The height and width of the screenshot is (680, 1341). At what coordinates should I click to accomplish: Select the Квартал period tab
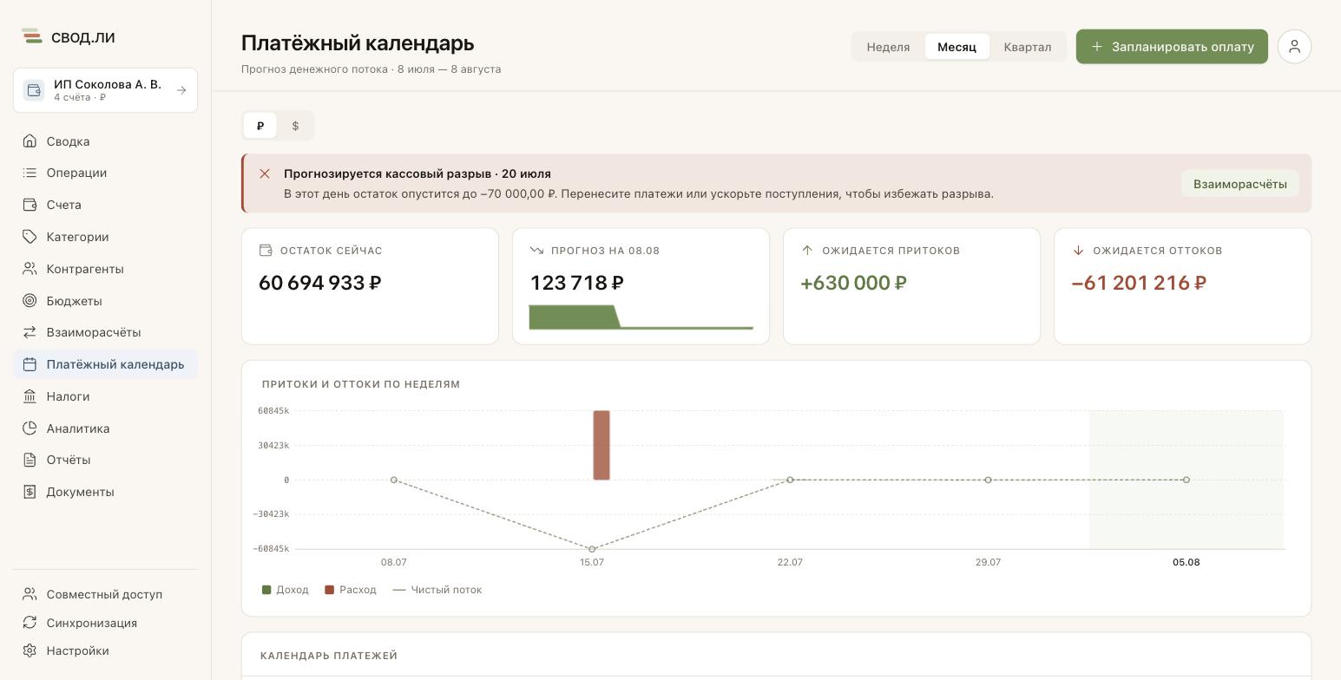coord(1028,47)
